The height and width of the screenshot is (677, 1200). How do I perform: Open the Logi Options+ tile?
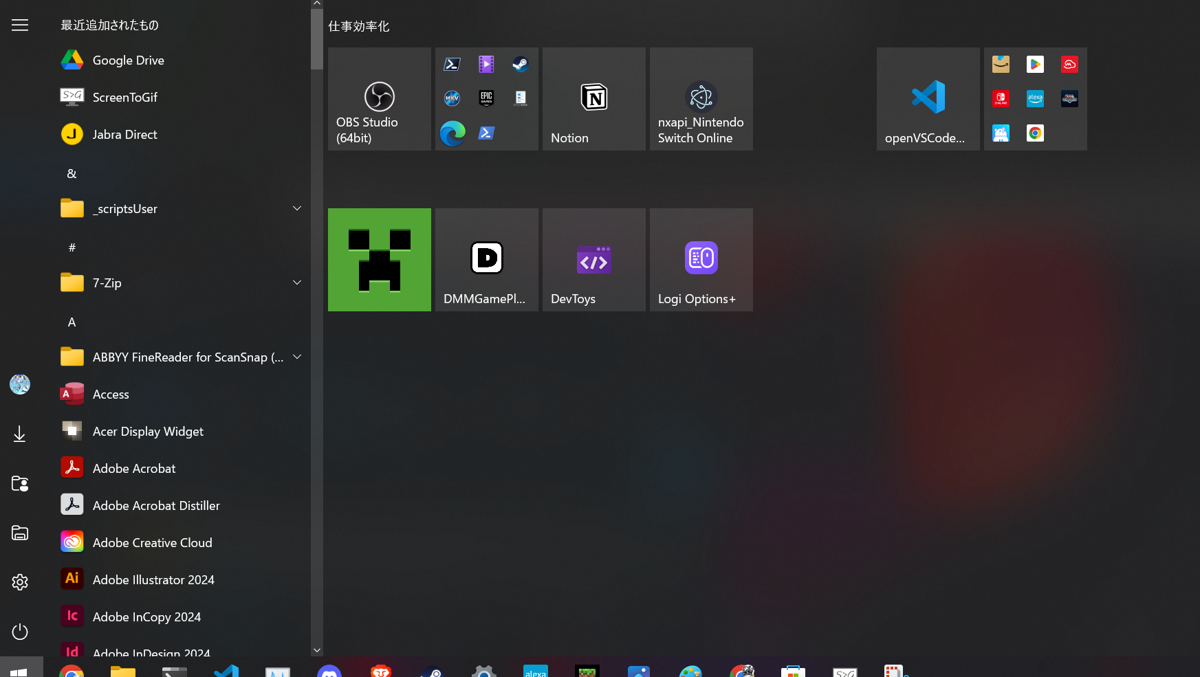(x=701, y=260)
